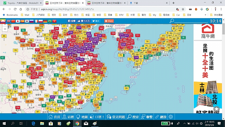Click the magnifier search icon in header
Viewport: 225px width, 127px height.
[172, 21]
